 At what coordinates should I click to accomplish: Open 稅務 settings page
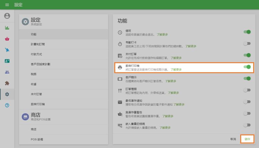63,74
